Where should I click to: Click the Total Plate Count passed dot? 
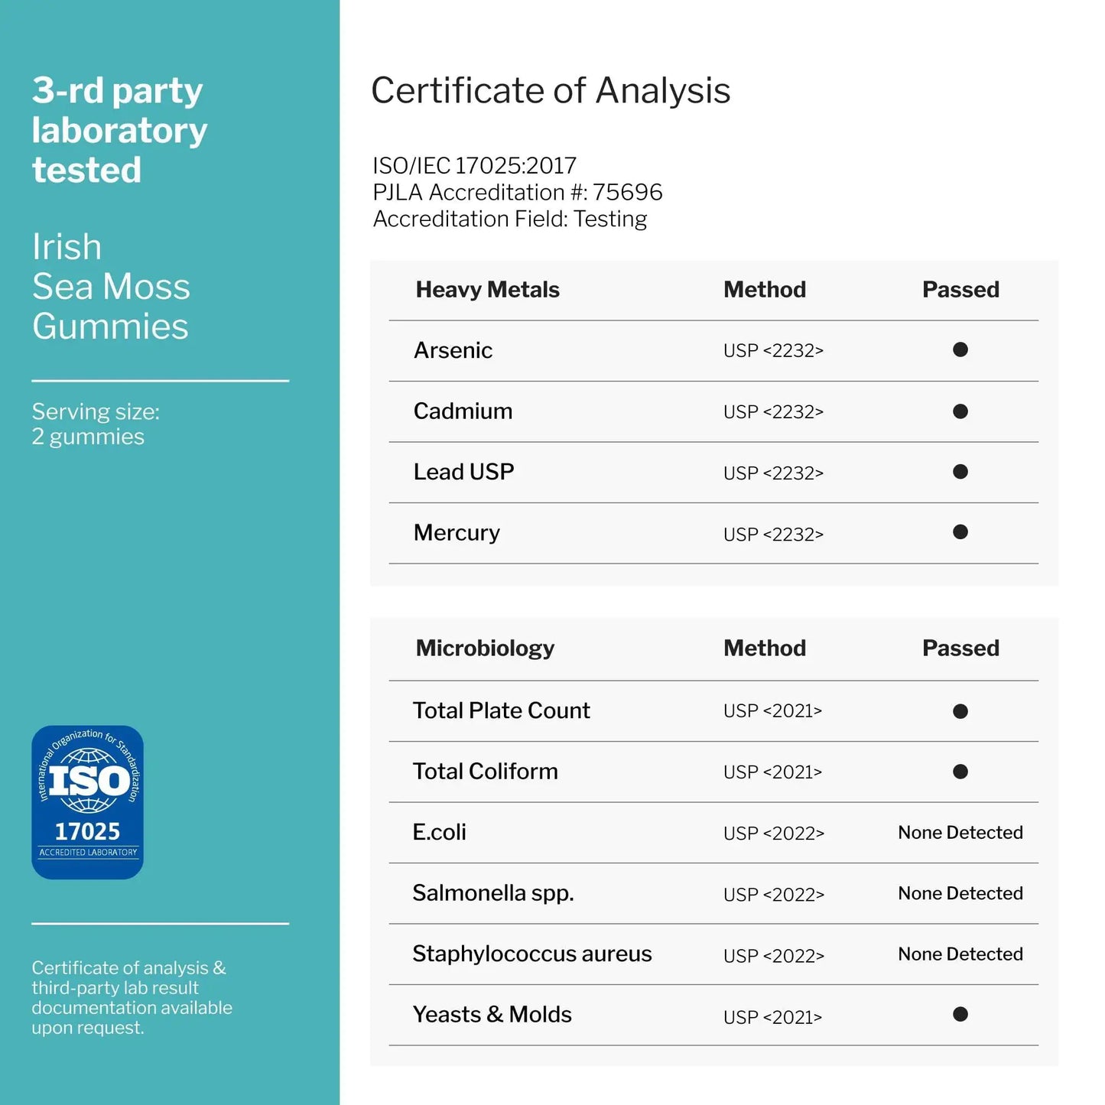(x=960, y=711)
